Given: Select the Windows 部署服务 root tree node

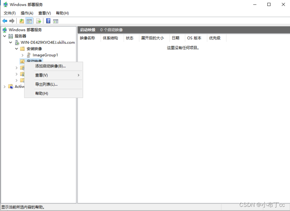Looking at the screenshot, I should (26, 30).
